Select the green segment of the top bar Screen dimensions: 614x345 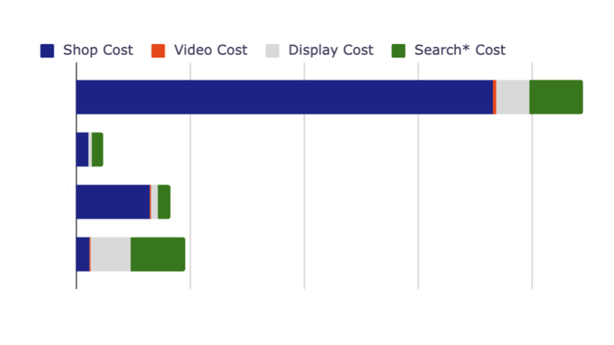tap(555, 97)
